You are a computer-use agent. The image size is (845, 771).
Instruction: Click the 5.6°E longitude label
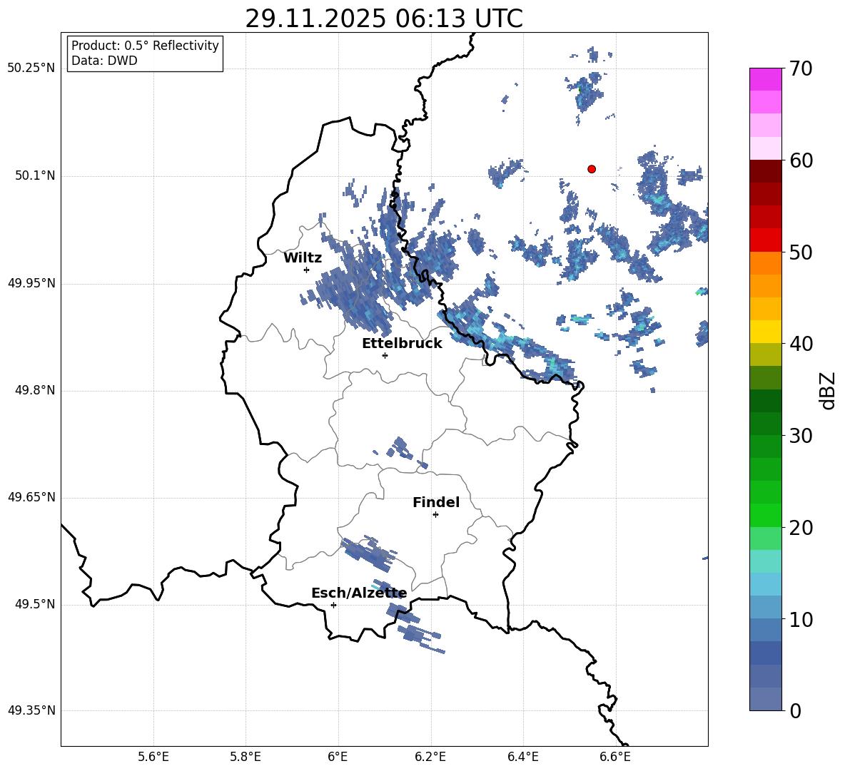click(153, 757)
